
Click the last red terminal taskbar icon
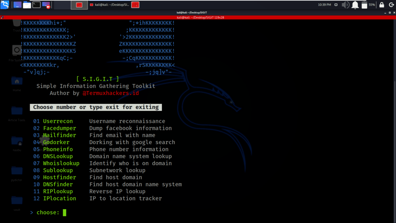[x=135, y=5]
